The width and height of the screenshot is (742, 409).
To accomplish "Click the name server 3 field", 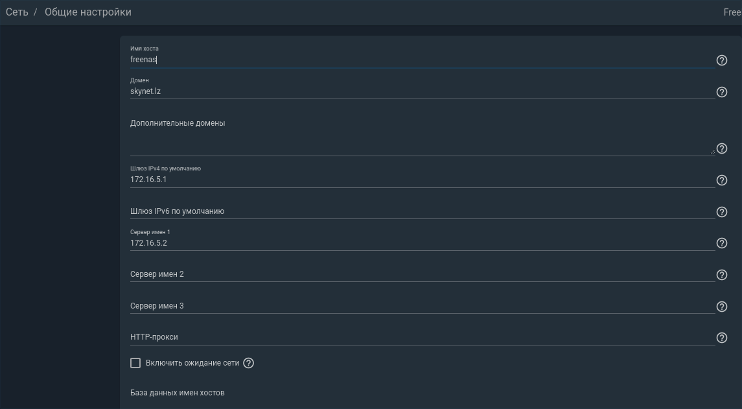I will (423, 306).
